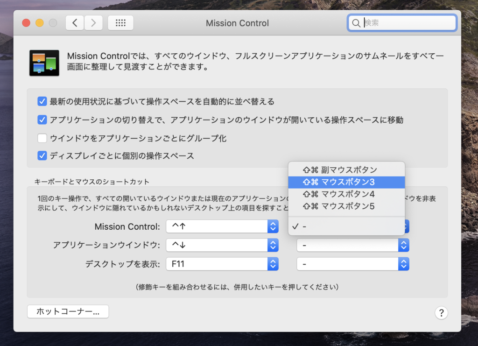Open アプリケーションウインドウ mouse shortcut dropdown
478x346 pixels.
(353, 245)
